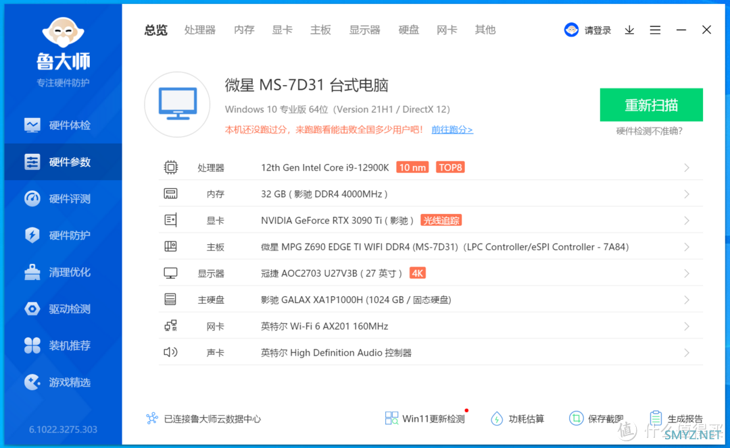Switch to the 显示器 tab
This screenshot has height=448, width=730.
364,30
